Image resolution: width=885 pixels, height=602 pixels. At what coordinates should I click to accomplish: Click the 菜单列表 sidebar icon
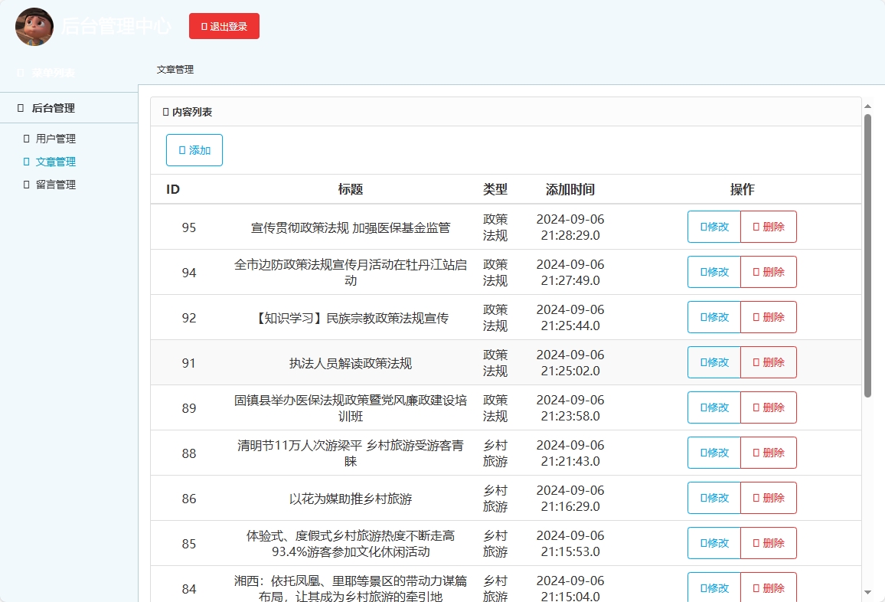pos(19,71)
